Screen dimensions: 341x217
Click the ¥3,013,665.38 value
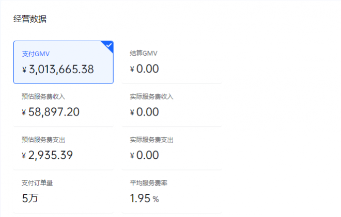pyautogui.click(x=58, y=70)
